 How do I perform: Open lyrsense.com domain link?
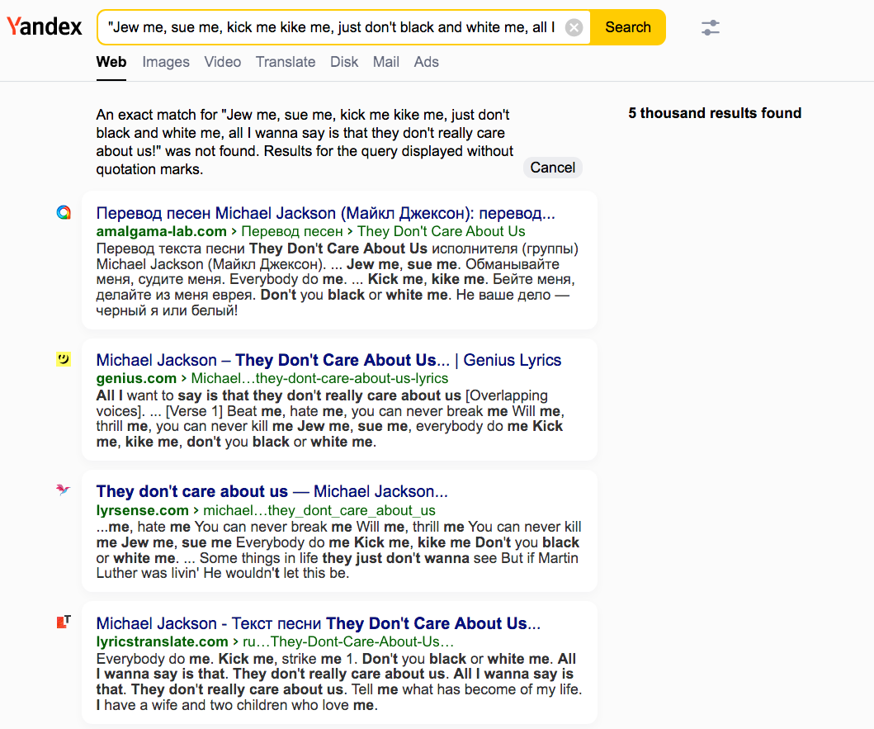point(142,510)
